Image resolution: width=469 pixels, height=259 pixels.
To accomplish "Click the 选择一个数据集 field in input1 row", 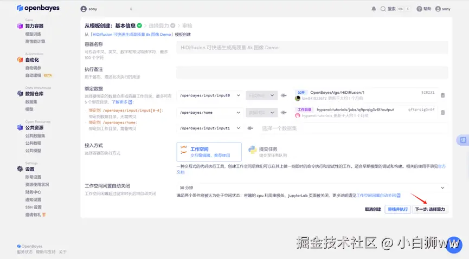I will point(353,128).
